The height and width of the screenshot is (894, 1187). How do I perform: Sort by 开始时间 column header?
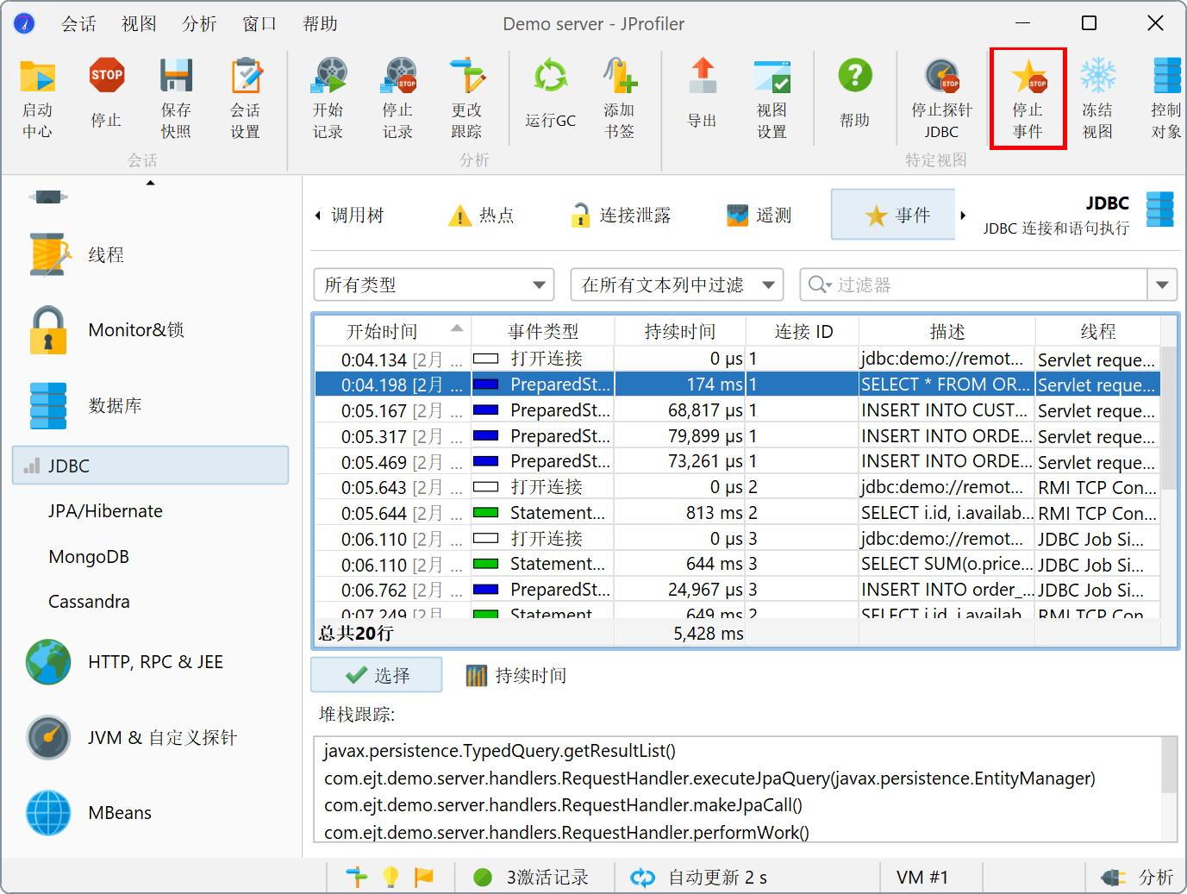393,331
